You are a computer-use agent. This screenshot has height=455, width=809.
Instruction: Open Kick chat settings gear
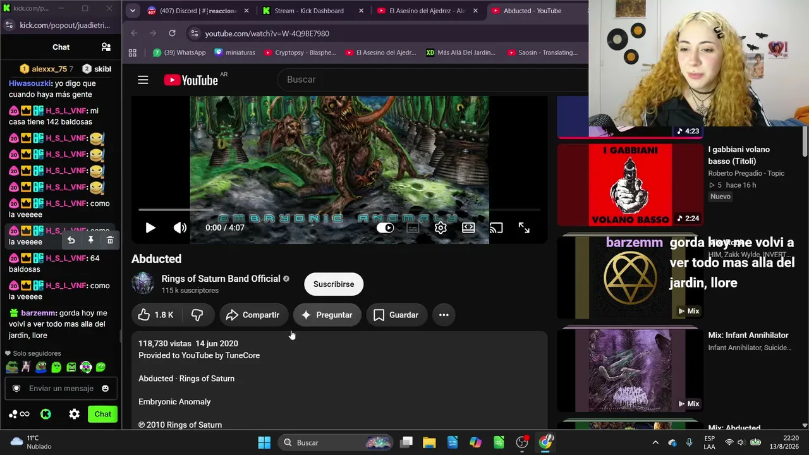pos(75,414)
